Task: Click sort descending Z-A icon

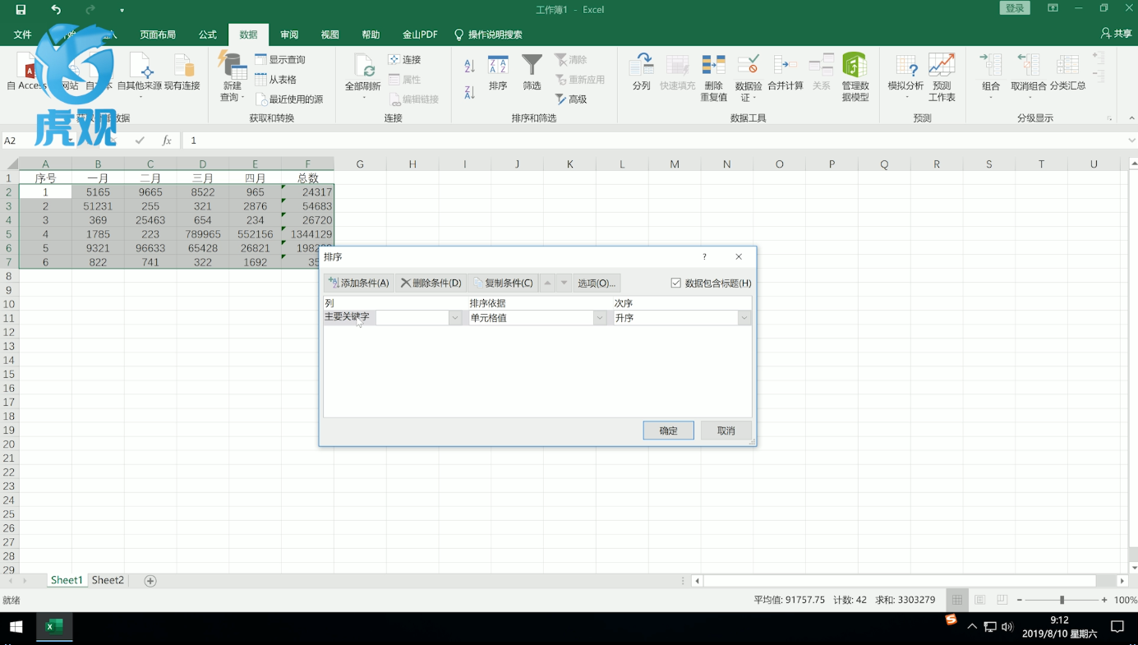Action: point(469,92)
